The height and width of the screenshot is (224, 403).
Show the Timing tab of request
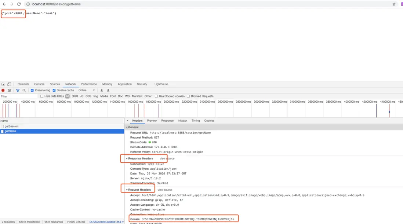(x=196, y=121)
